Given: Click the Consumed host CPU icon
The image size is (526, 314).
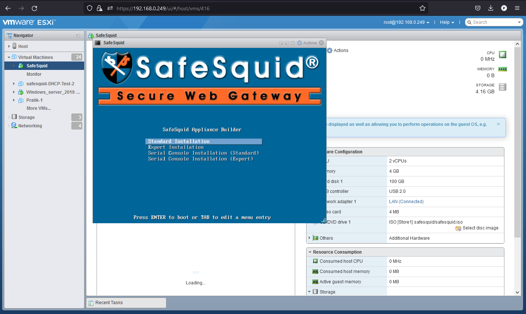Looking at the screenshot, I should coord(315,261).
